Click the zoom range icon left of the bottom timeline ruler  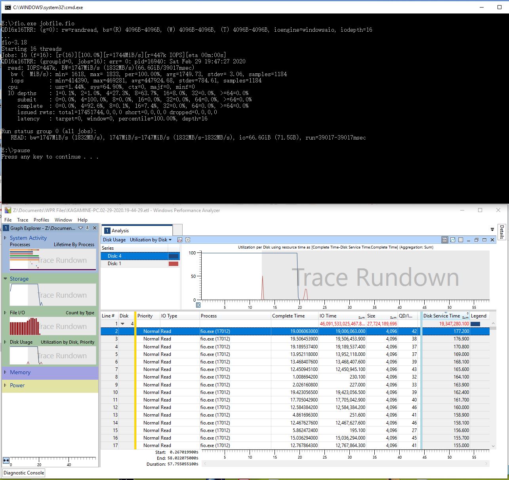point(5,460)
